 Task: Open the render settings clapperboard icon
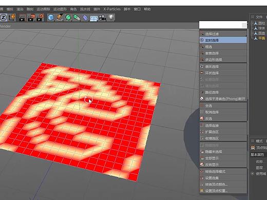coord(40,17)
